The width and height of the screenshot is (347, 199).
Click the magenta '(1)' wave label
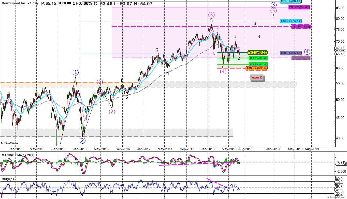(x=99, y=82)
